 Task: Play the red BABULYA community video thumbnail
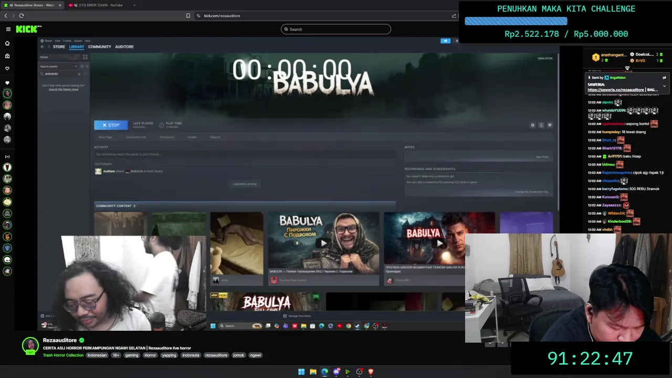click(439, 243)
